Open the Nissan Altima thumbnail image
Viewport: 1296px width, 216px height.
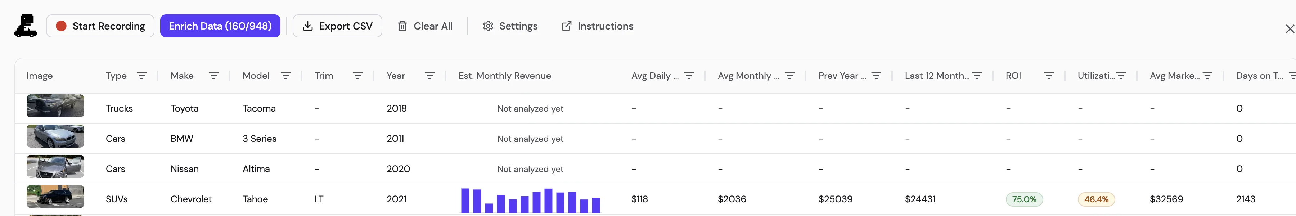click(x=55, y=166)
